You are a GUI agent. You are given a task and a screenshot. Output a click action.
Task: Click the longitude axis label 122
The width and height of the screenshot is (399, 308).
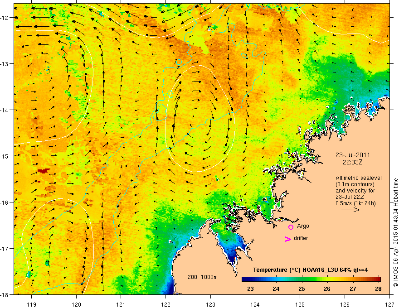coord(165,304)
